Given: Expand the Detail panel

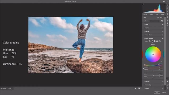Looking at the screenshot, I should pos(144,31).
